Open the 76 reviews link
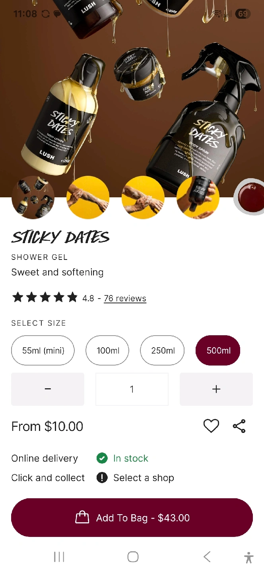Image resolution: width=264 pixels, height=574 pixels. point(125,298)
